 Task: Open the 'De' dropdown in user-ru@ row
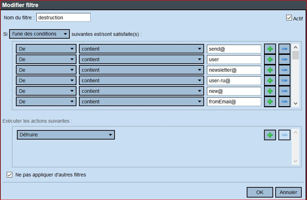(x=46, y=80)
